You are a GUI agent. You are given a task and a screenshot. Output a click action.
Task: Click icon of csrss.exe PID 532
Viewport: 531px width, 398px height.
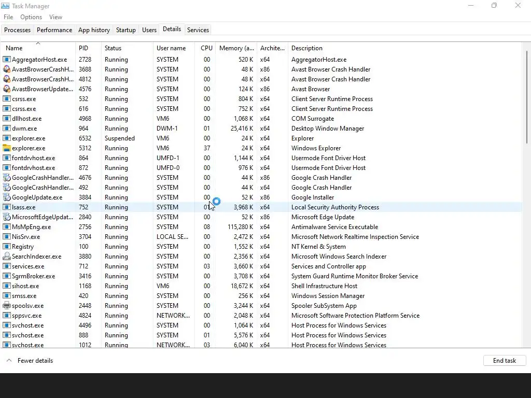coord(6,99)
